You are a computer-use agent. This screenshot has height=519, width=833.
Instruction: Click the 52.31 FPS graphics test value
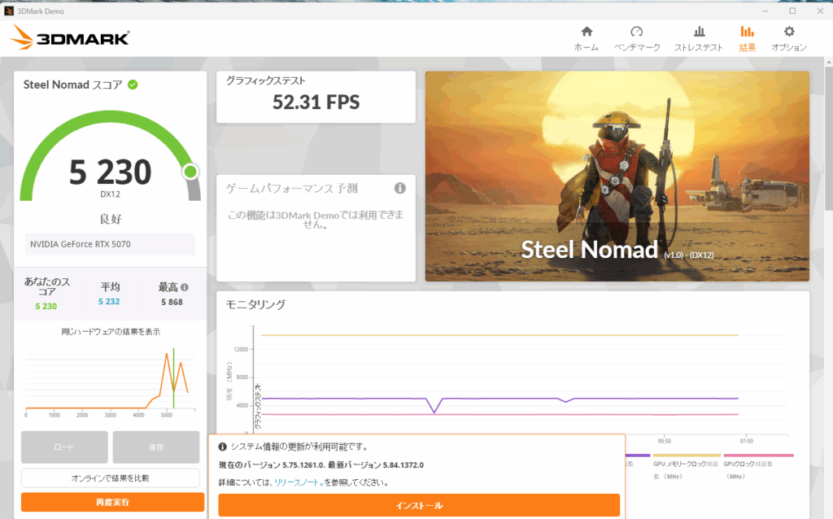[316, 102]
